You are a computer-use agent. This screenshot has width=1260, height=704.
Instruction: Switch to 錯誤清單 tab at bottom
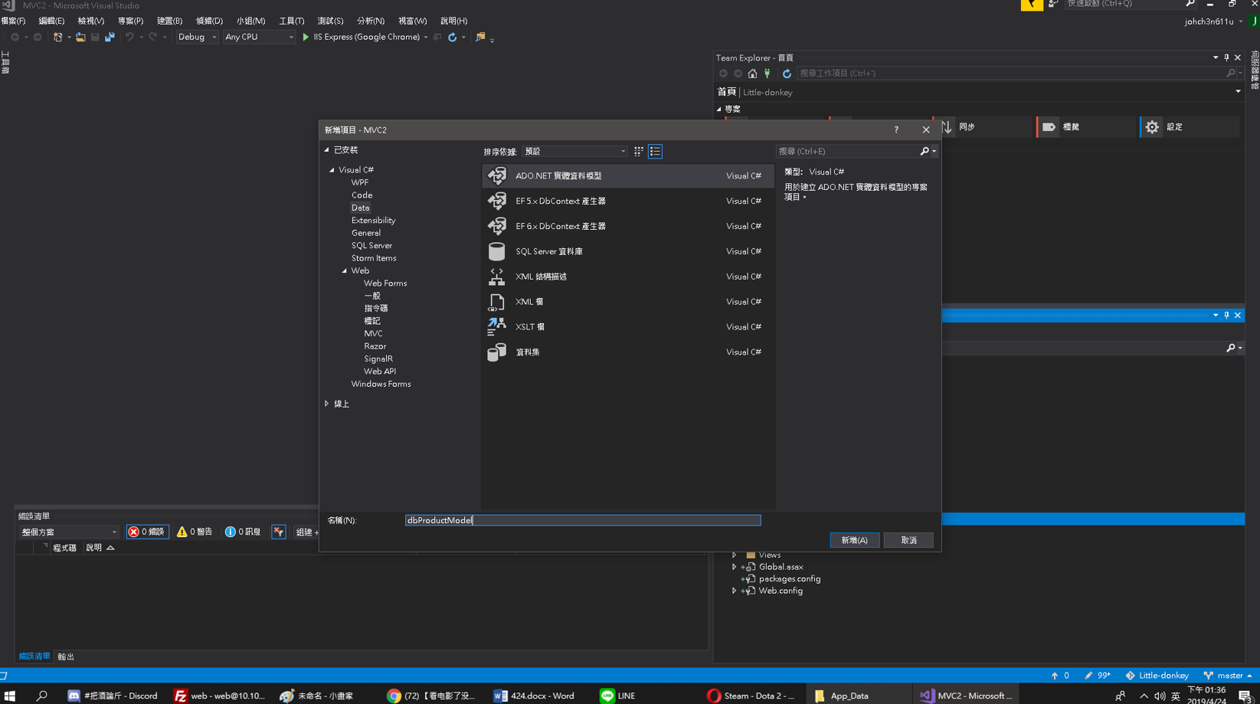point(34,657)
